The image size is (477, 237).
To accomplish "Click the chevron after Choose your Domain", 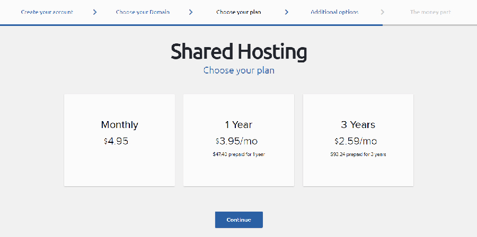I will pos(191,12).
